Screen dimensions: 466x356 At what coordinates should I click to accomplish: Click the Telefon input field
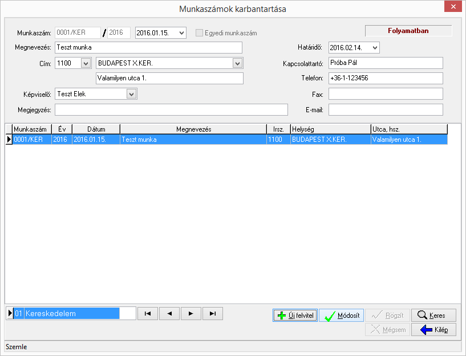point(386,79)
